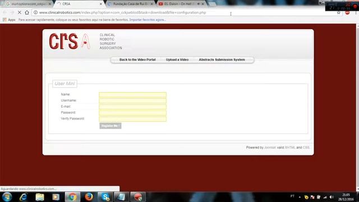Follow the Joomla link in footer
Image resolution: width=359 pixels, height=202 pixels.
270,148
